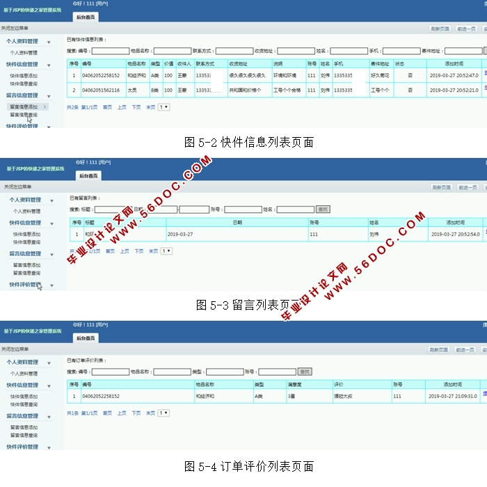Focus 类型 search field on 订单评价列表 page
487x487 pixels.
pos(225,372)
